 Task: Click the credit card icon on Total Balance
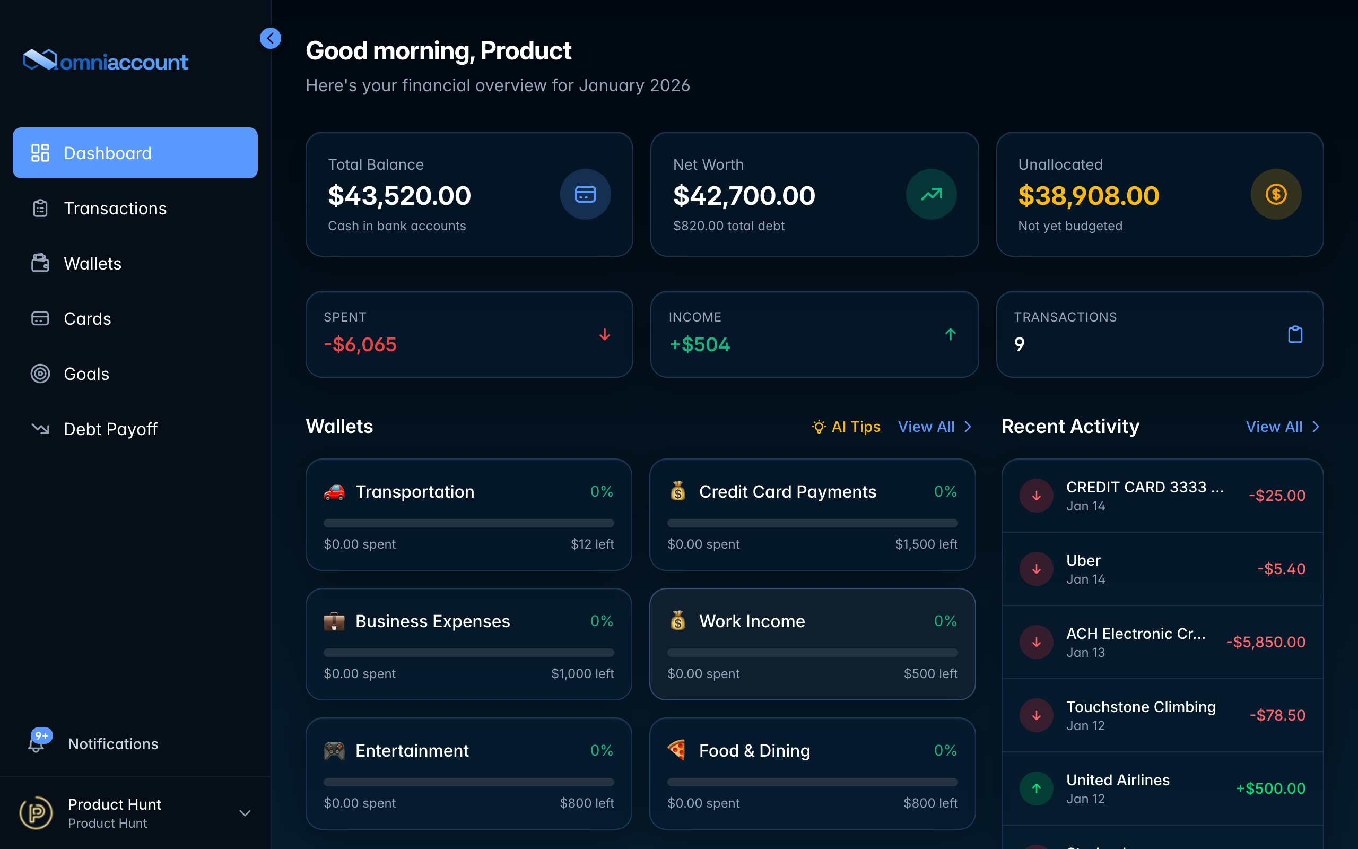click(585, 194)
